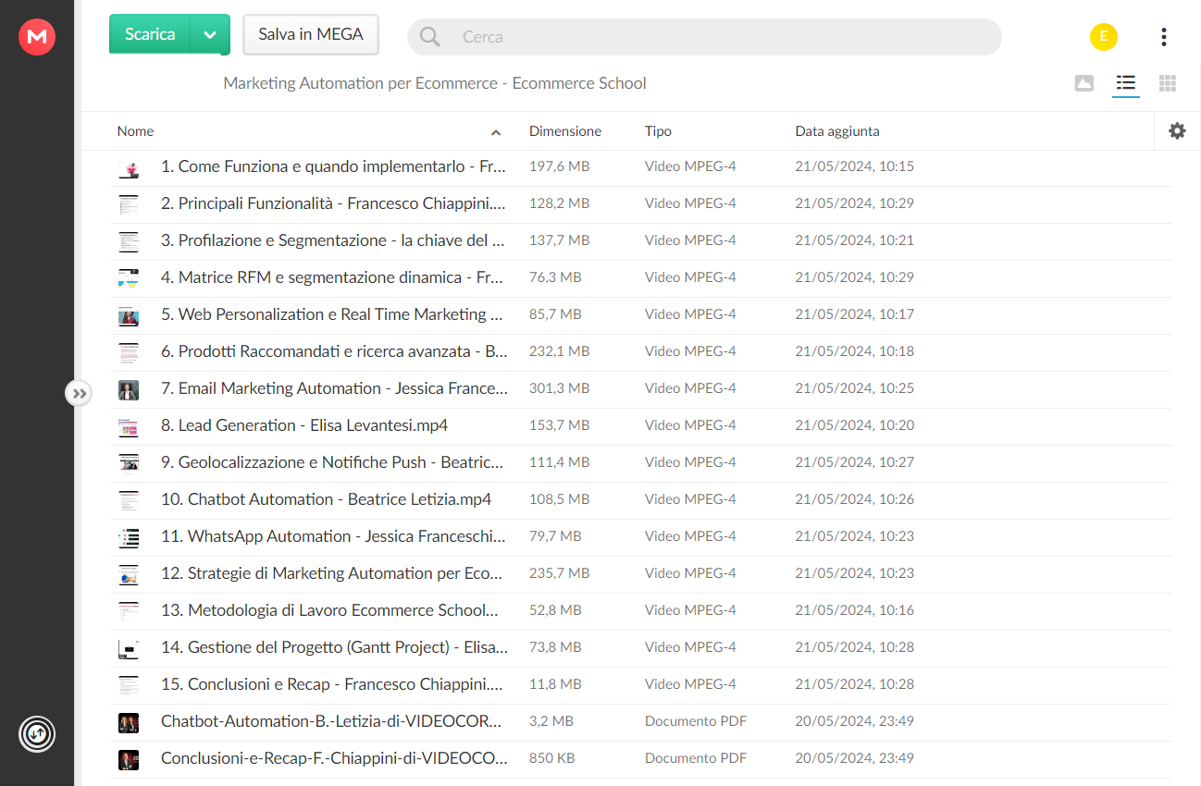The image size is (1201, 786).
Task: Expand the sidebar with double-arrow button
Action: coord(80,394)
